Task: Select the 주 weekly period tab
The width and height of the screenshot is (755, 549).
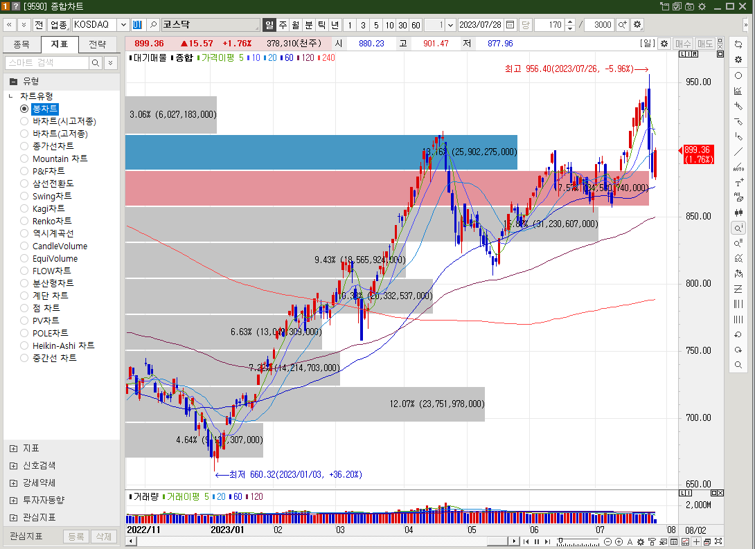Action: click(x=283, y=24)
